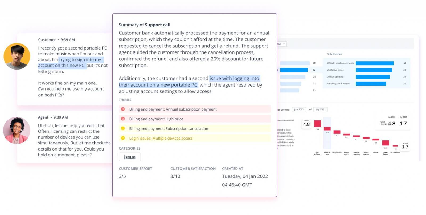Select the 'issue' category tag
426x215 pixels.
tap(130, 157)
